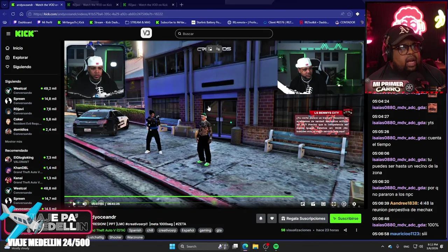
Task: Toggle picture-in-picture mini player
Action: (303, 204)
